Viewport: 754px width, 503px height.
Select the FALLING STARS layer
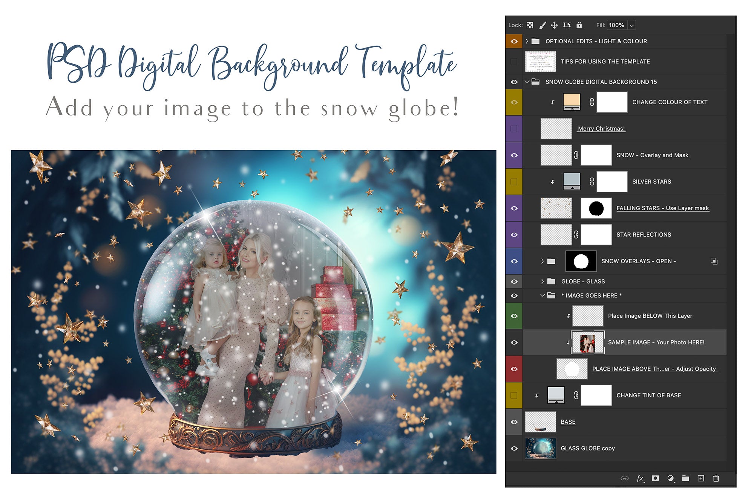coord(664,208)
